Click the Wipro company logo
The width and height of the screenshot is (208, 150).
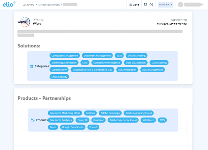[24, 22]
